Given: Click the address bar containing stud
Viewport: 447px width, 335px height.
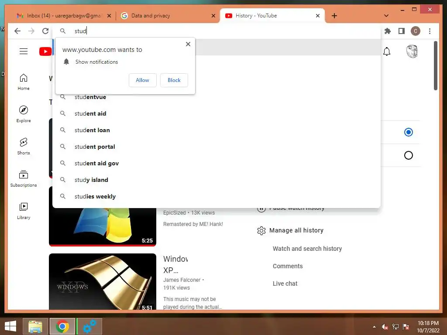Looking at the screenshot, I should coord(217,31).
